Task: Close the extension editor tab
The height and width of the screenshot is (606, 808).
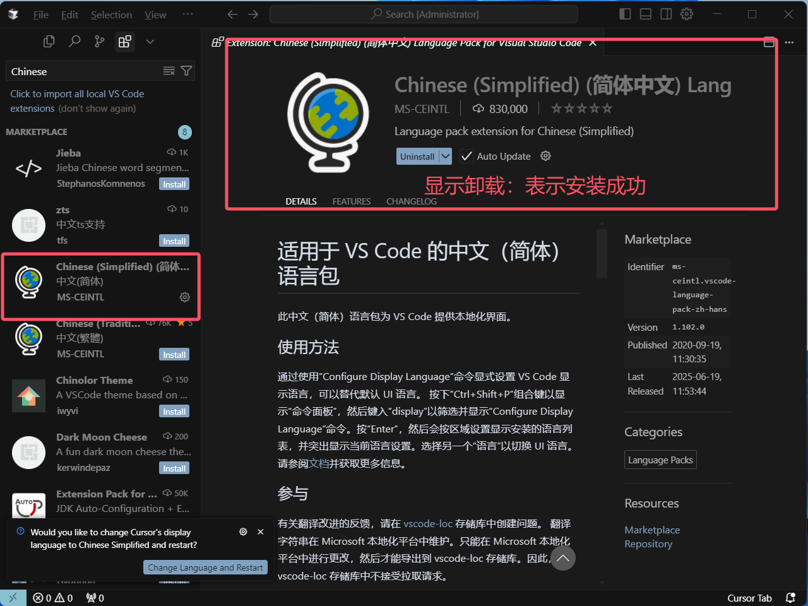Action: point(593,43)
